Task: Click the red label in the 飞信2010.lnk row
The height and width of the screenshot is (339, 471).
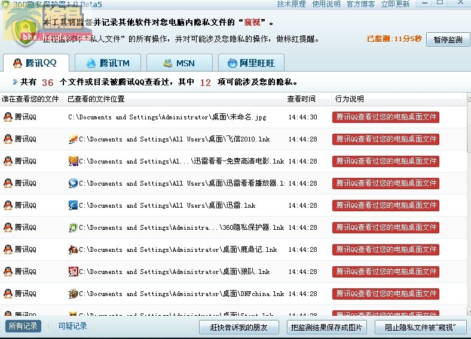Action: click(386, 139)
